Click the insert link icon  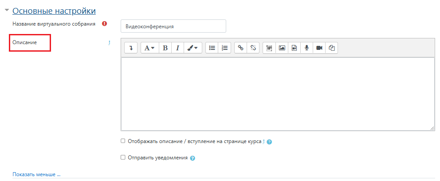pyautogui.click(x=241, y=48)
